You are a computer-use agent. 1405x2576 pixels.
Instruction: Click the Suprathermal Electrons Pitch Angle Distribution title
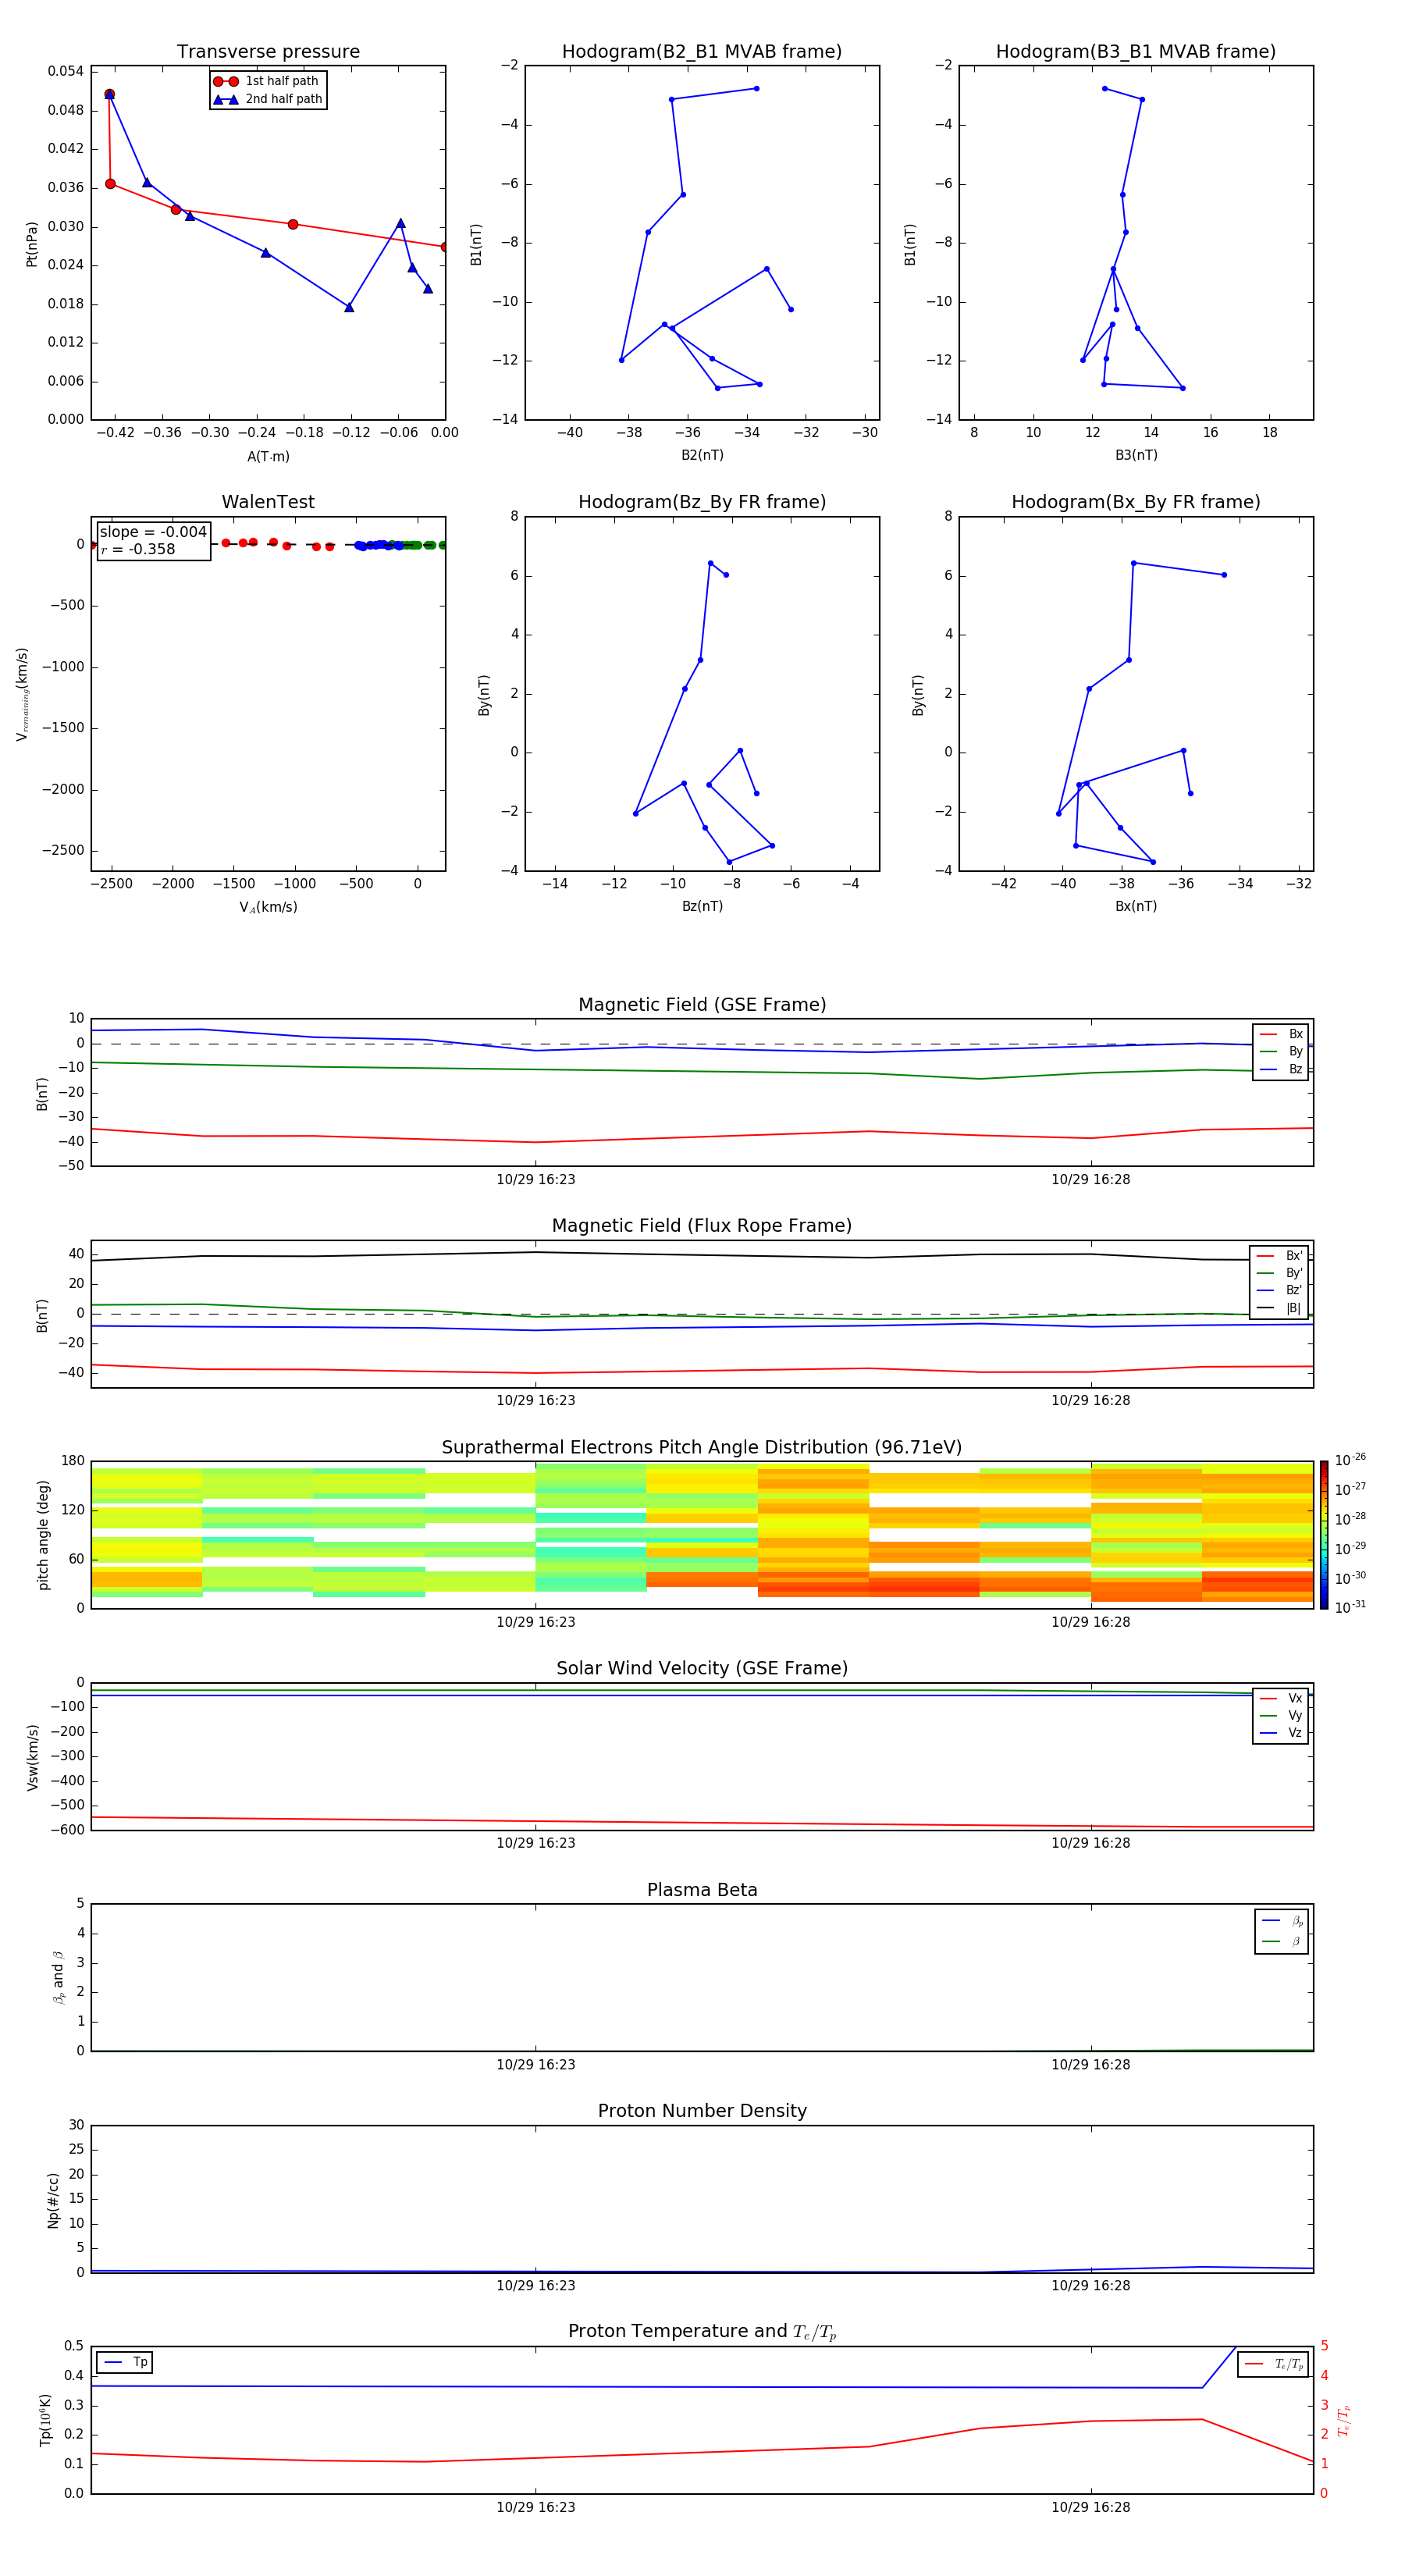tap(702, 1448)
